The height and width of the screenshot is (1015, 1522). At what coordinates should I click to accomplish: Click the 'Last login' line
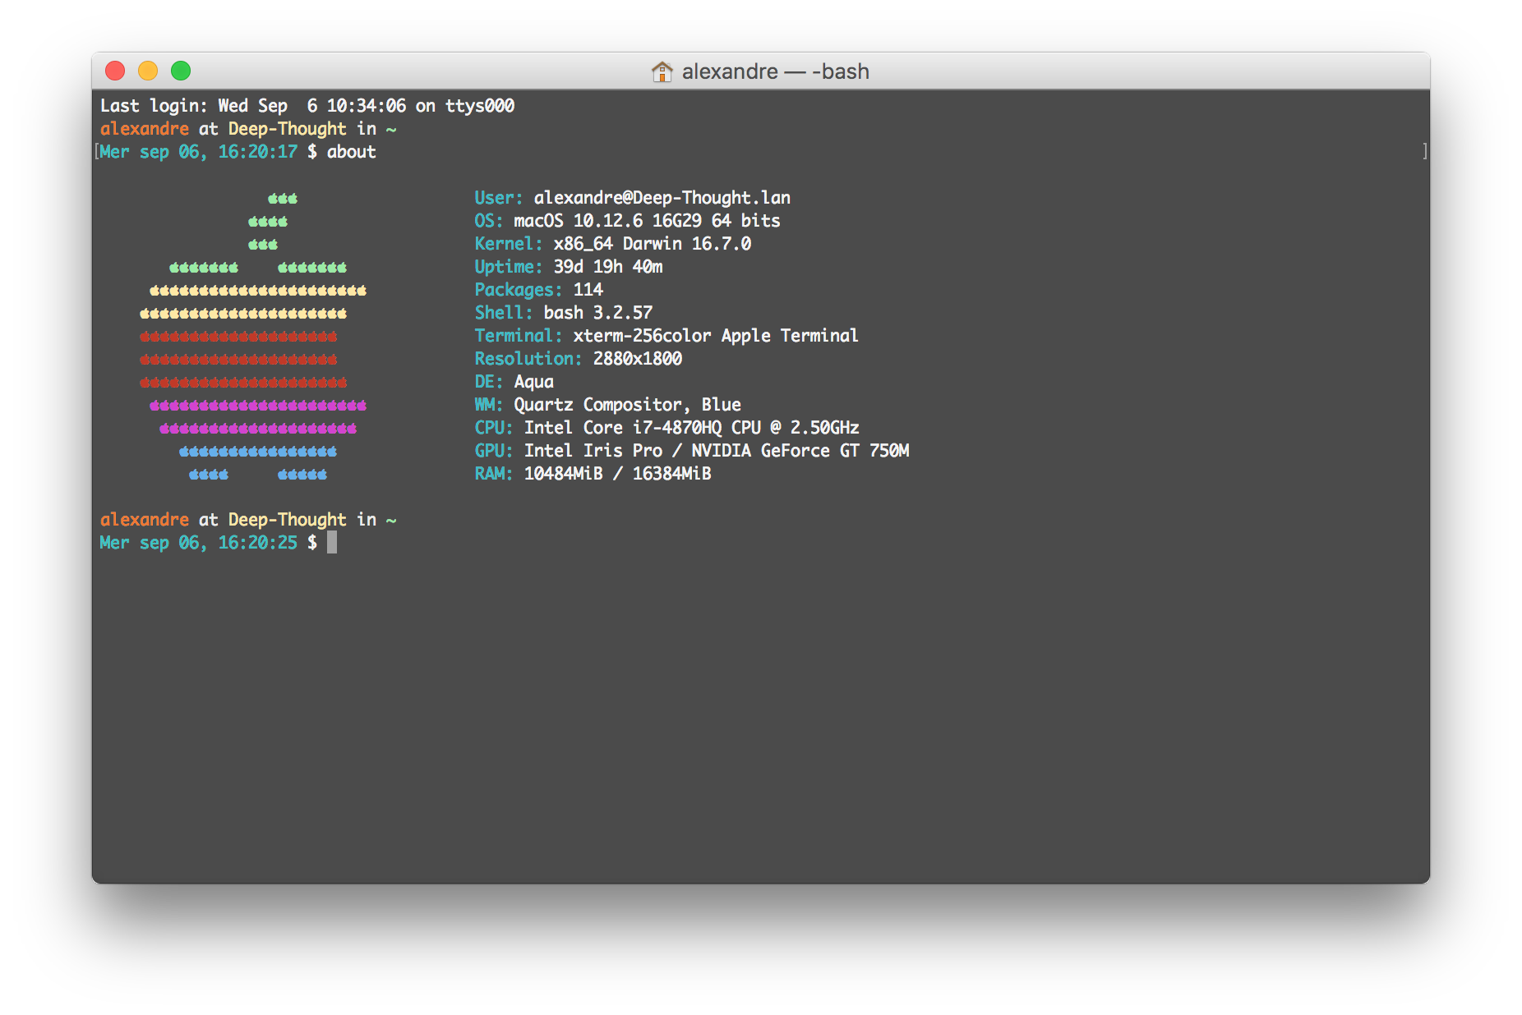(307, 106)
